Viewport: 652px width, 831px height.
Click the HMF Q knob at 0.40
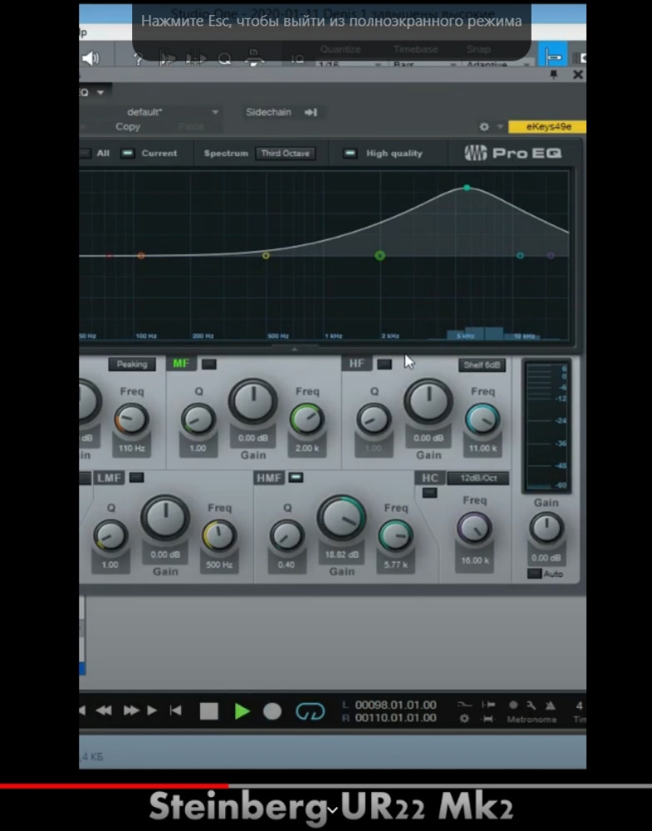point(287,536)
